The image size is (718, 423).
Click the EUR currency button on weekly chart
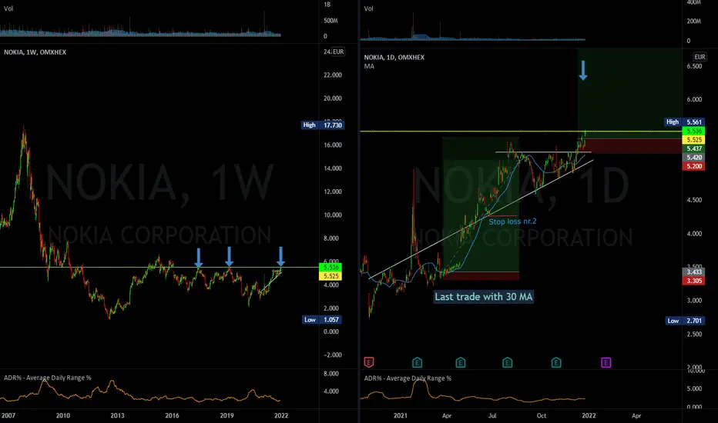338,52
